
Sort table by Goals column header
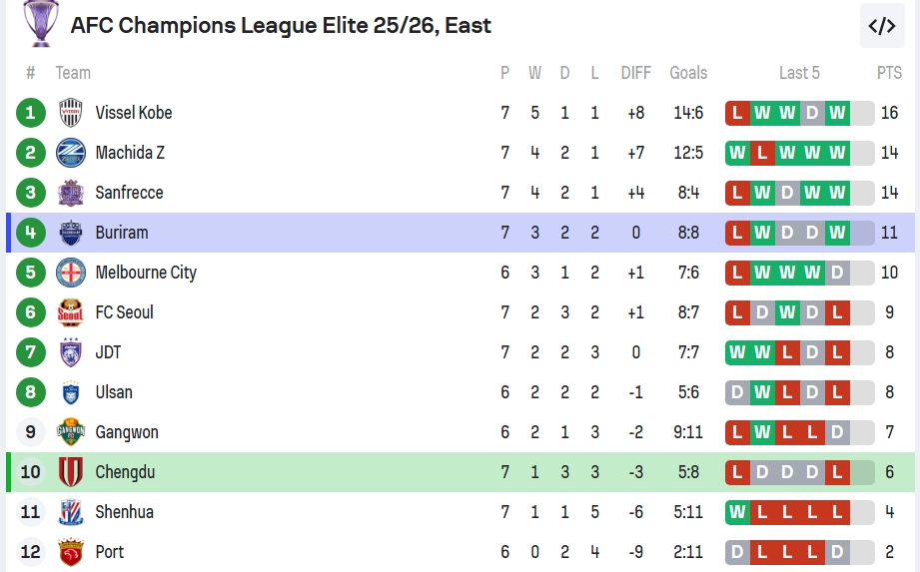688,73
